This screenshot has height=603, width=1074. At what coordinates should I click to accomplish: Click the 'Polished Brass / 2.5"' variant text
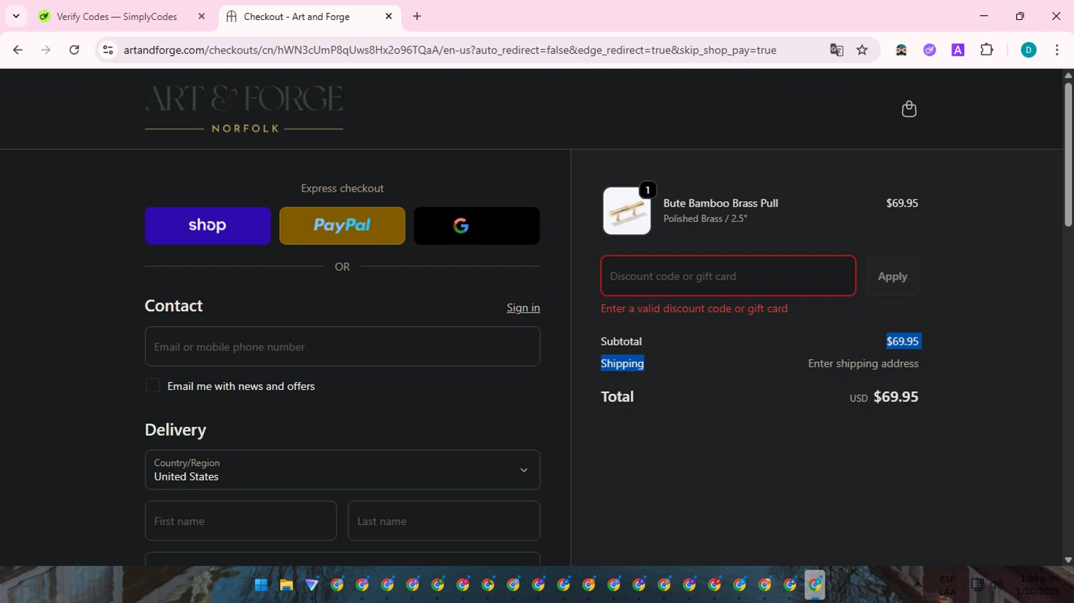[705, 219]
